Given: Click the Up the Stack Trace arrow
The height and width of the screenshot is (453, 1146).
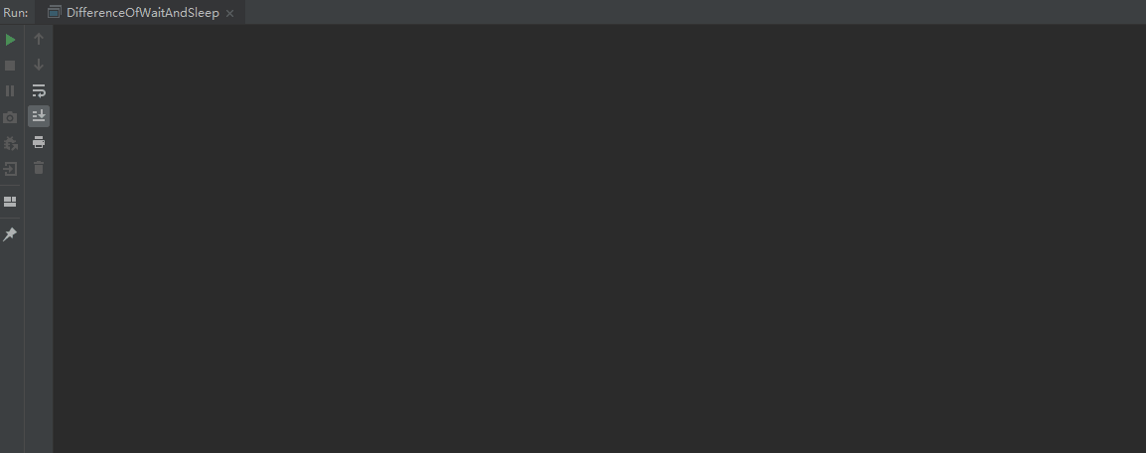Looking at the screenshot, I should coord(39,39).
